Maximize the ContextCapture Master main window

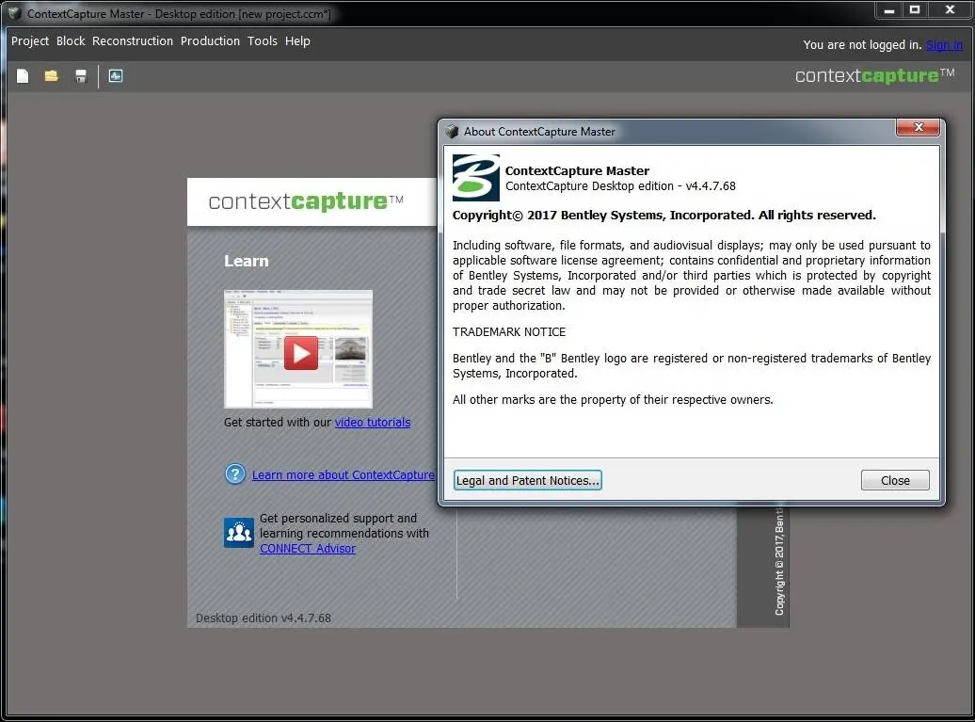pos(915,10)
